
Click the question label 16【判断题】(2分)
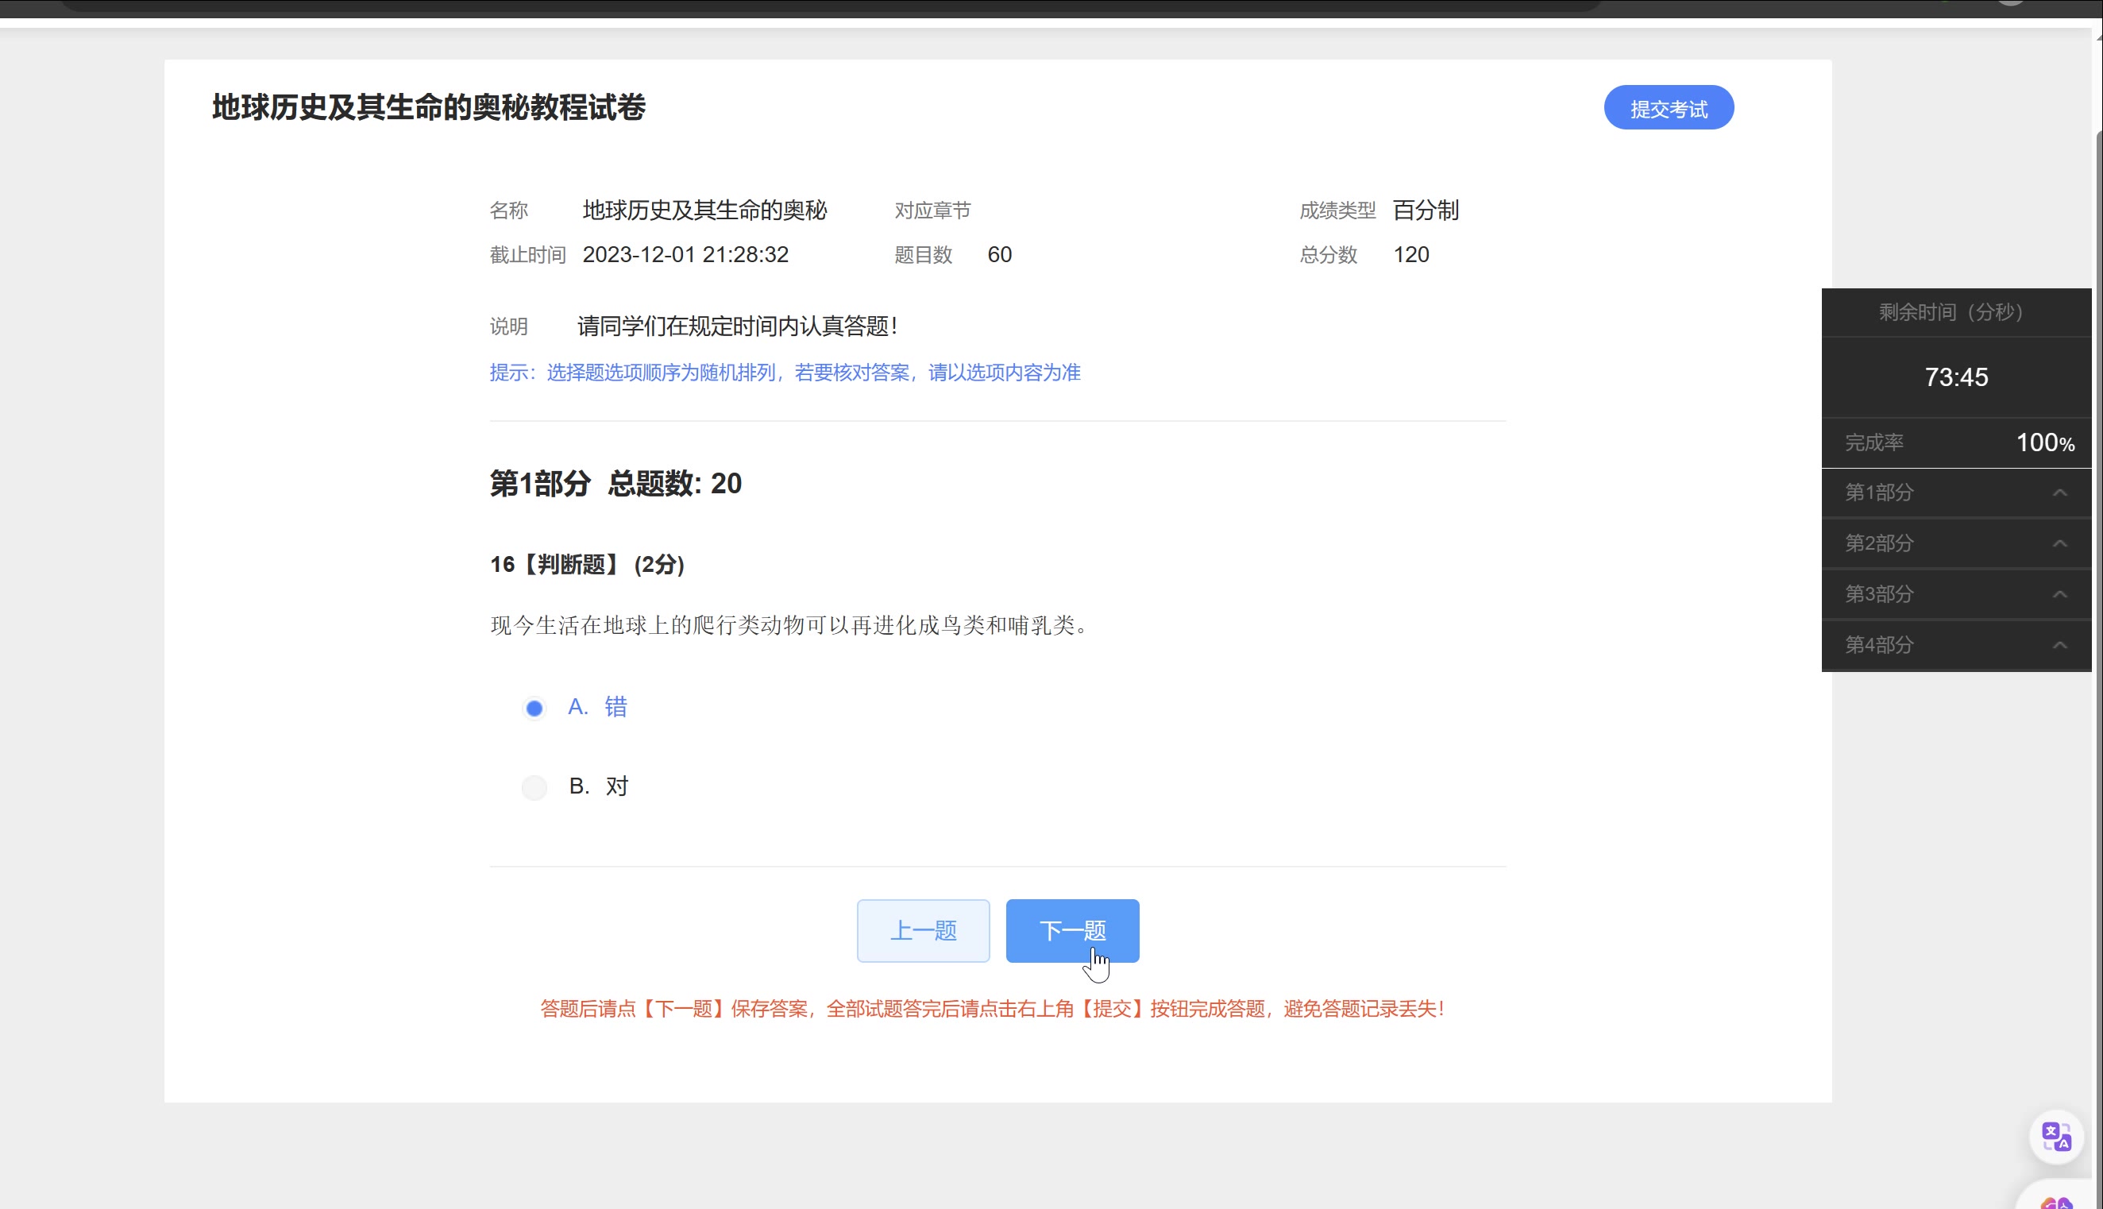point(587,565)
